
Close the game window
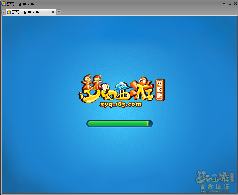(x=235, y=4)
